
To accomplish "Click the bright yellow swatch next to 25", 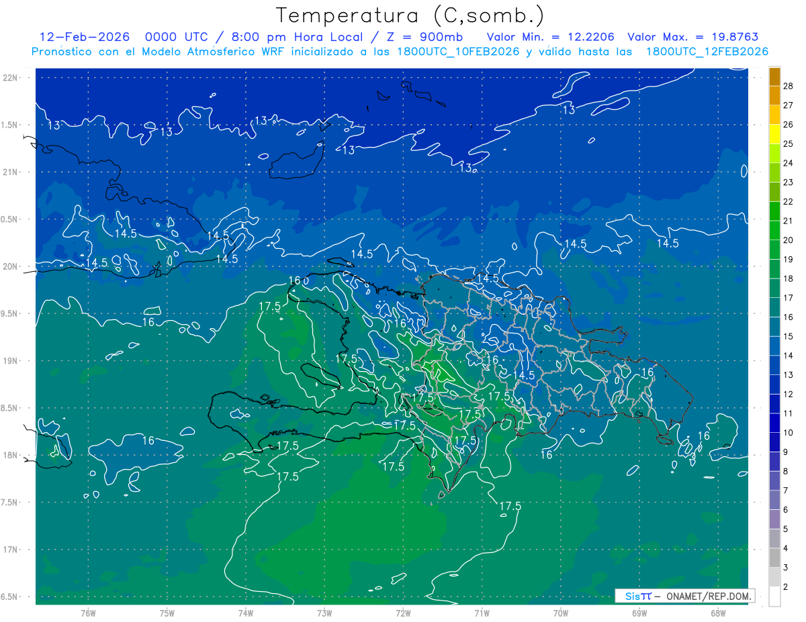I will click(774, 134).
